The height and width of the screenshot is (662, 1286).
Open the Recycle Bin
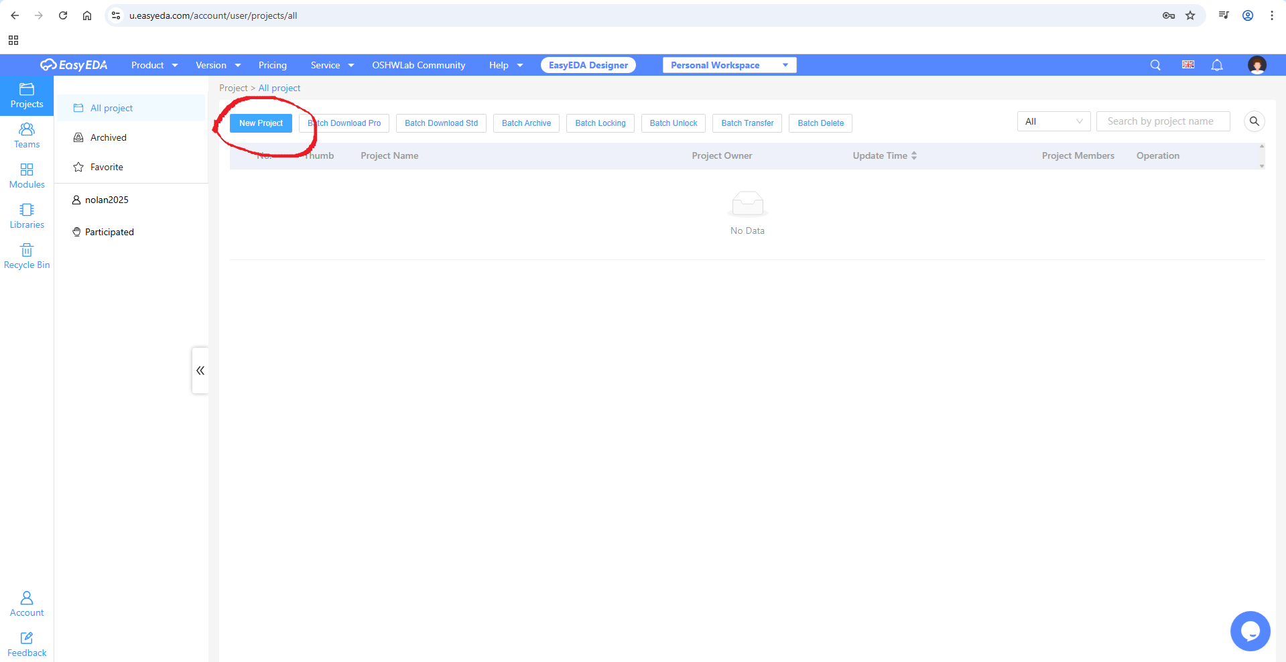click(27, 256)
